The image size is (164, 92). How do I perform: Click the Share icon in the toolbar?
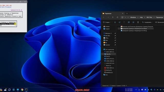(133, 22)
